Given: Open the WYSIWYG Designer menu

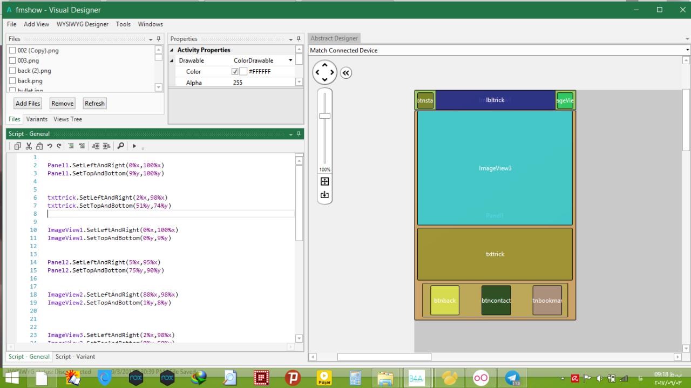Looking at the screenshot, I should (82, 24).
